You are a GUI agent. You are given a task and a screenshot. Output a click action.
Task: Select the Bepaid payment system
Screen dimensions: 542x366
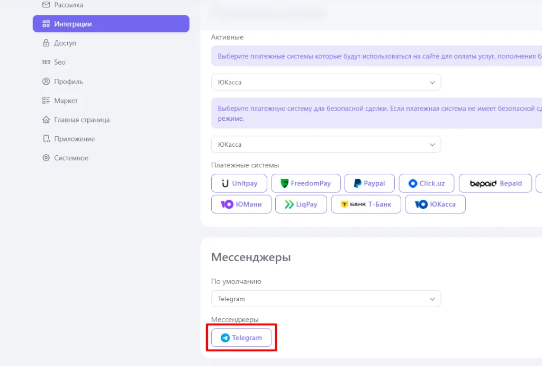(495, 183)
